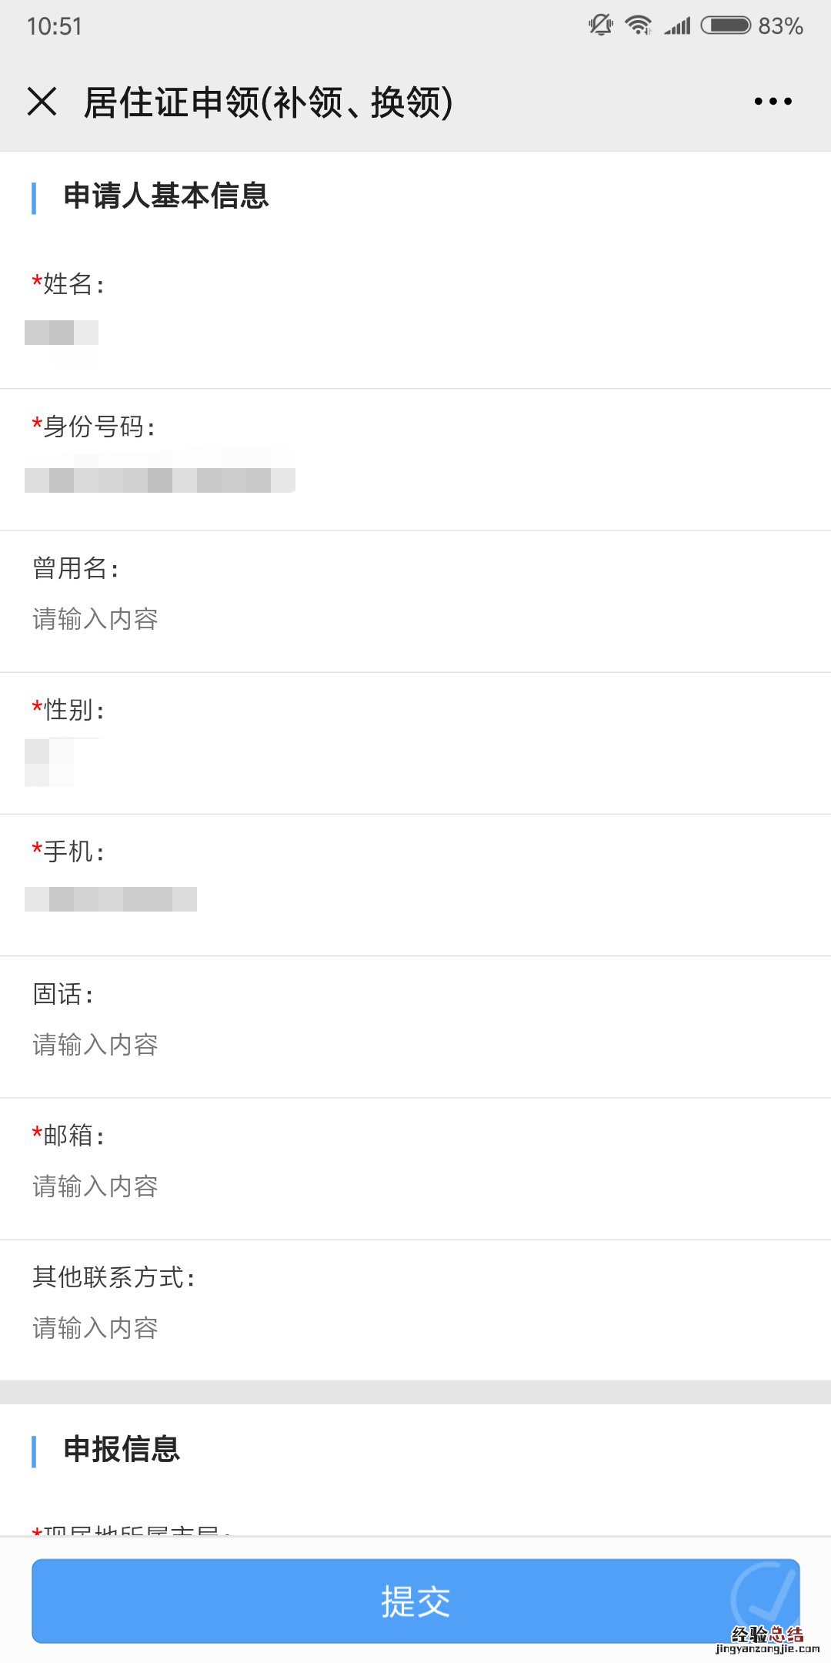Tap the 10:51 clock in status bar

[54, 26]
